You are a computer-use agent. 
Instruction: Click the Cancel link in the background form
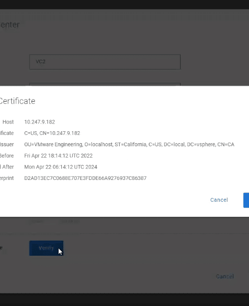tap(225, 276)
